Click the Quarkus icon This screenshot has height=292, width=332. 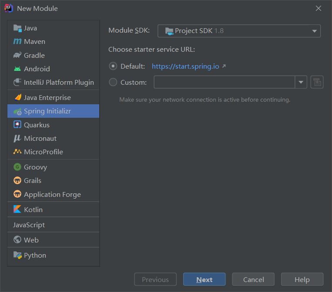click(17, 125)
